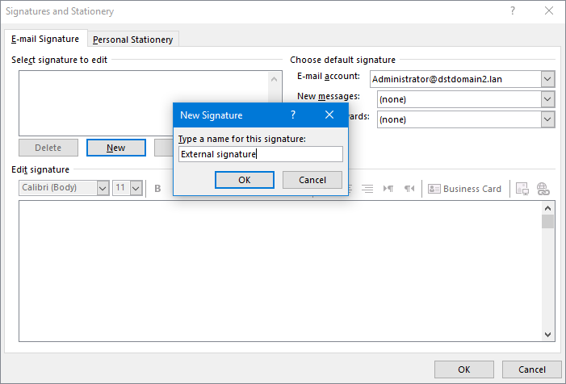Toggle bold formatting in signature toolbar
The width and height of the screenshot is (566, 384).
point(158,189)
